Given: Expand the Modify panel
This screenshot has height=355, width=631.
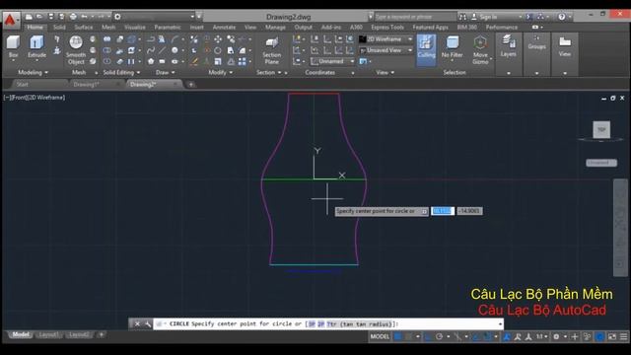Looking at the screenshot, I should (221, 72).
